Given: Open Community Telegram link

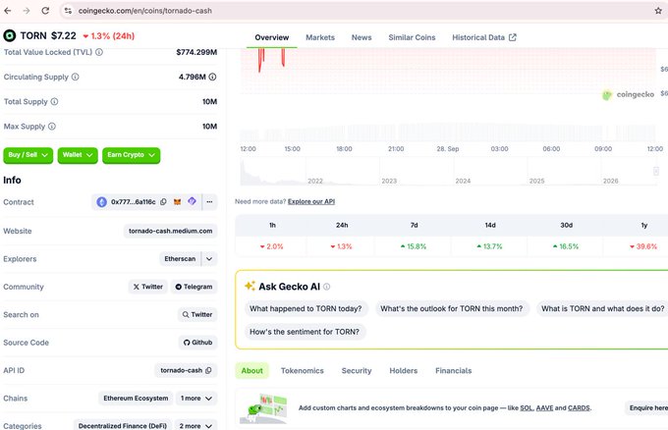Looking at the screenshot, I should (x=194, y=287).
